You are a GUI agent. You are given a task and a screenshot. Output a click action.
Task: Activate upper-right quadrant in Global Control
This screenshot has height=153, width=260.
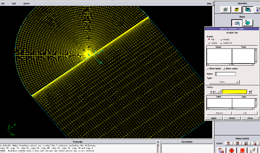click(238, 143)
